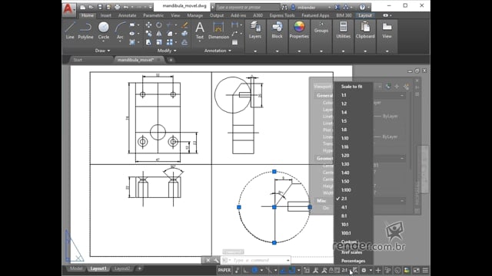Open the Block panel button
The width and height of the screenshot is (492, 276).
click(x=277, y=31)
